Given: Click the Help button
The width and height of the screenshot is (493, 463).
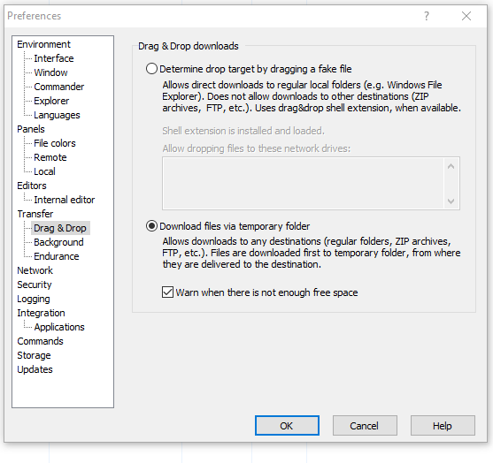Looking at the screenshot, I should pos(443,426).
